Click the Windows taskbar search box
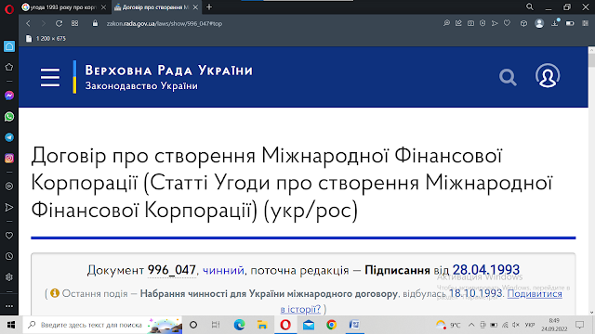 click(102, 325)
